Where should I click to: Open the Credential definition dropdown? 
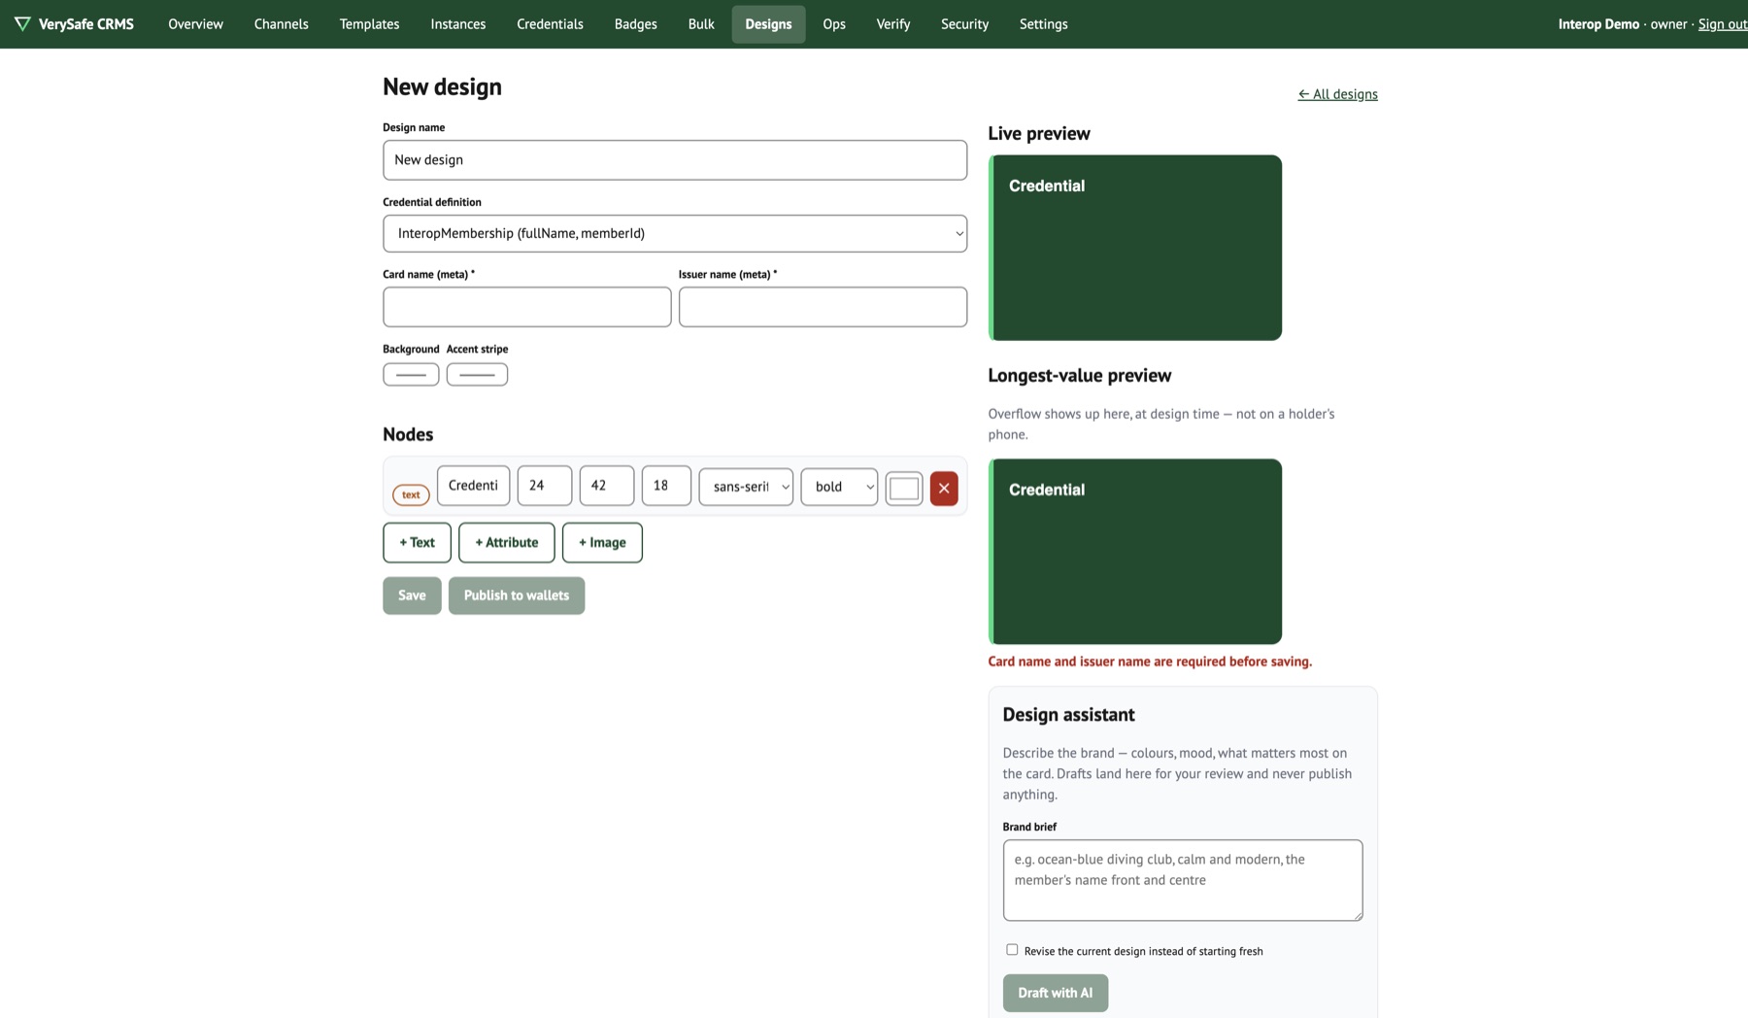pyautogui.click(x=675, y=233)
